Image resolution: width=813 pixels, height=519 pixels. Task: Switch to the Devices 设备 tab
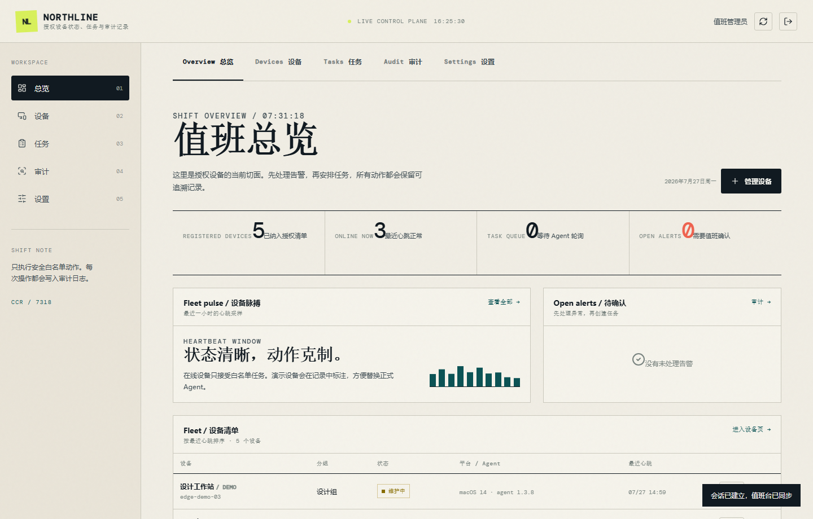tap(278, 62)
